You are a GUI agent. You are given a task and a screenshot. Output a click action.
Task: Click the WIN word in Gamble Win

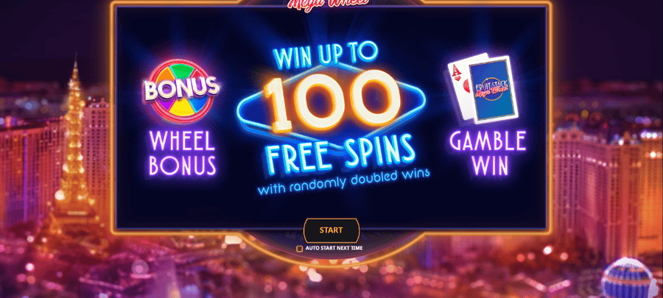pos(490,166)
